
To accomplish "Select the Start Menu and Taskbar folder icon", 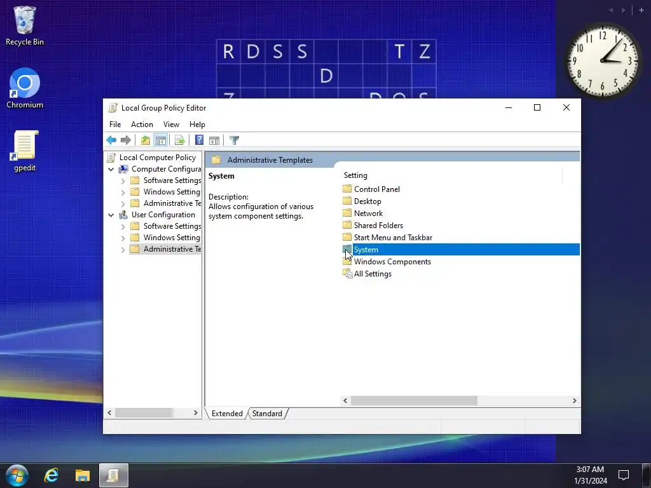I will [x=347, y=237].
